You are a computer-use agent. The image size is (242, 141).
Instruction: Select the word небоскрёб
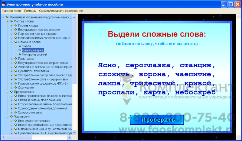pos(195,92)
